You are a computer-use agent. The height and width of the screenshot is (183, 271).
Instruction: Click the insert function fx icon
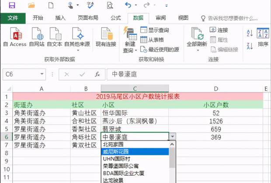(x=97, y=75)
